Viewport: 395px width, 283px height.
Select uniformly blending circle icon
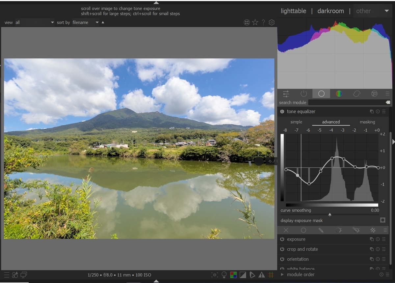click(303, 230)
